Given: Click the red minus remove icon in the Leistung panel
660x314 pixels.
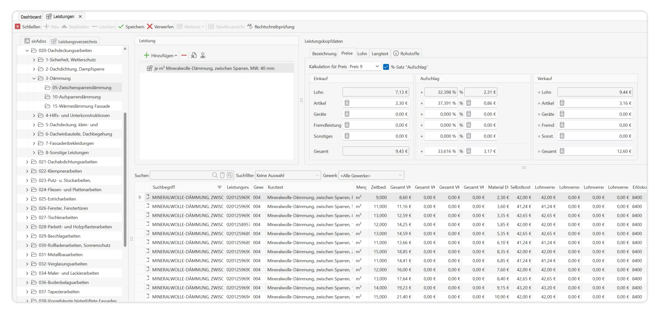Looking at the screenshot, I should pos(184,55).
